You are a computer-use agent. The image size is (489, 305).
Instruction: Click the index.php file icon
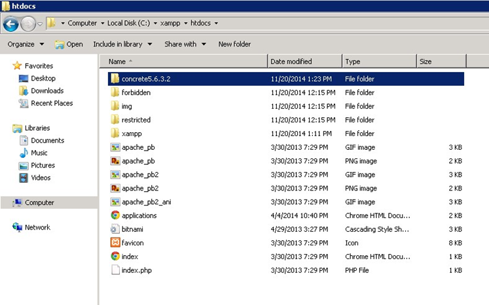pyautogui.click(x=115, y=270)
